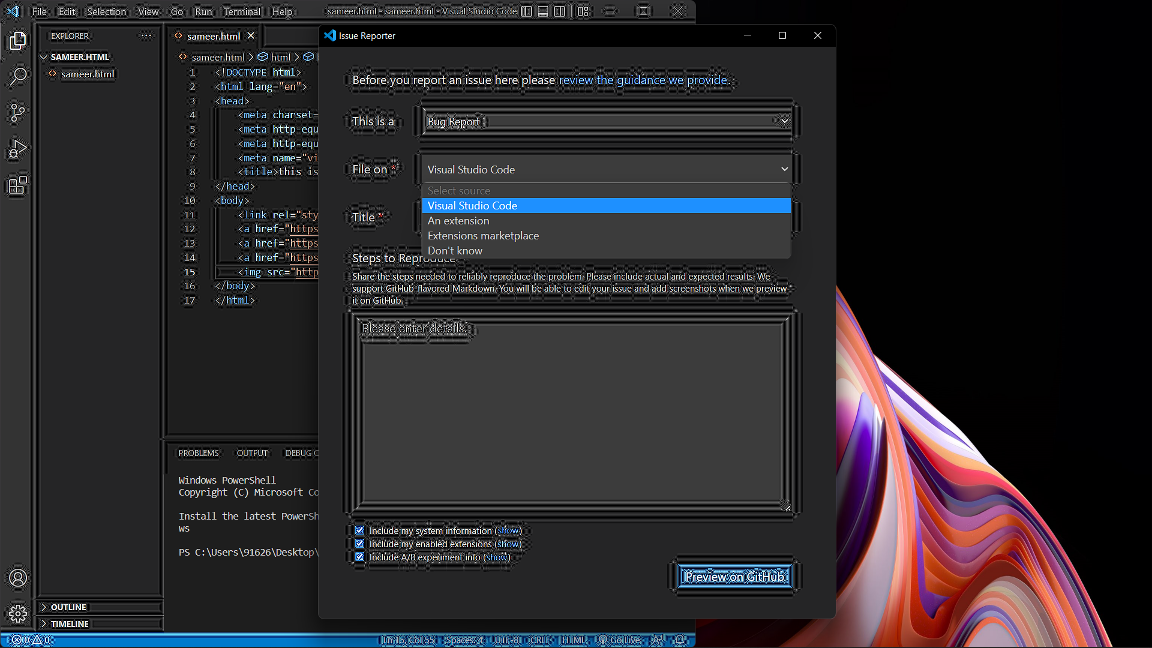Open the notifications bell icon
Viewport: 1152px width, 648px height.
tap(679, 640)
